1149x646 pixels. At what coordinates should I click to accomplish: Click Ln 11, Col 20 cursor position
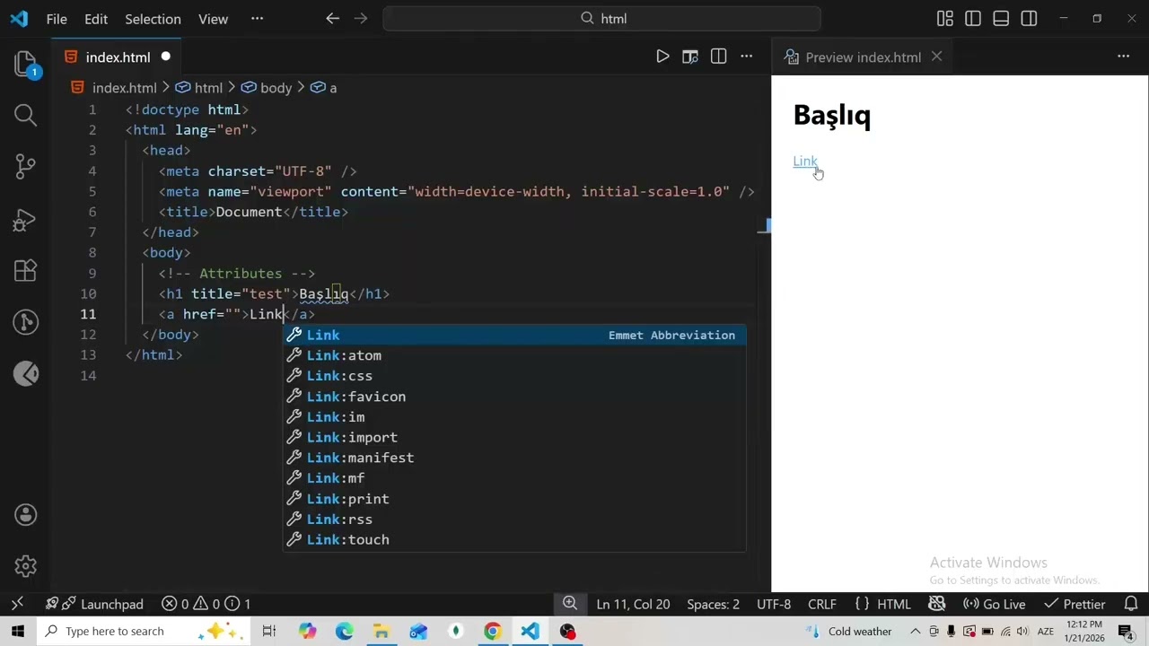pyautogui.click(x=633, y=604)
